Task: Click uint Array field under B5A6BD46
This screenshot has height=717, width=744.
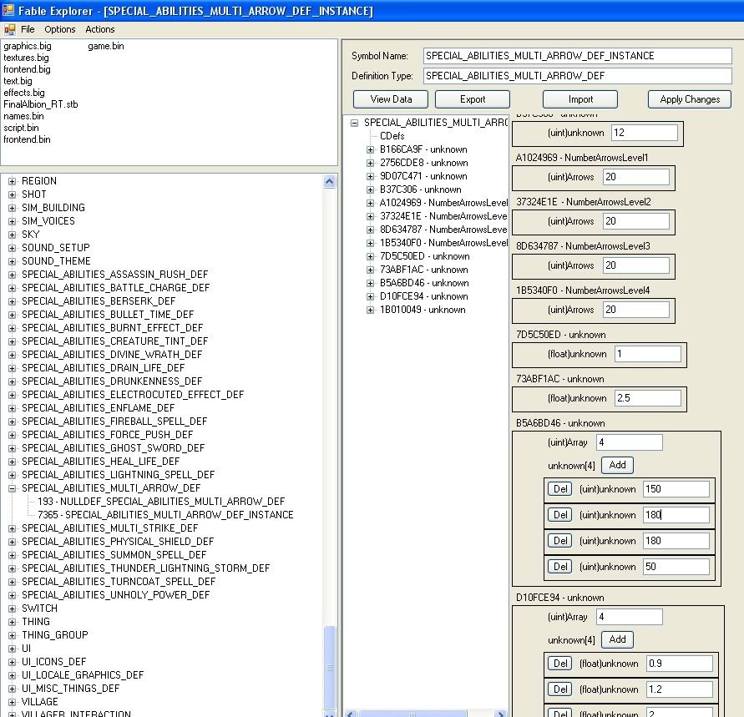Action: point(629,442)
